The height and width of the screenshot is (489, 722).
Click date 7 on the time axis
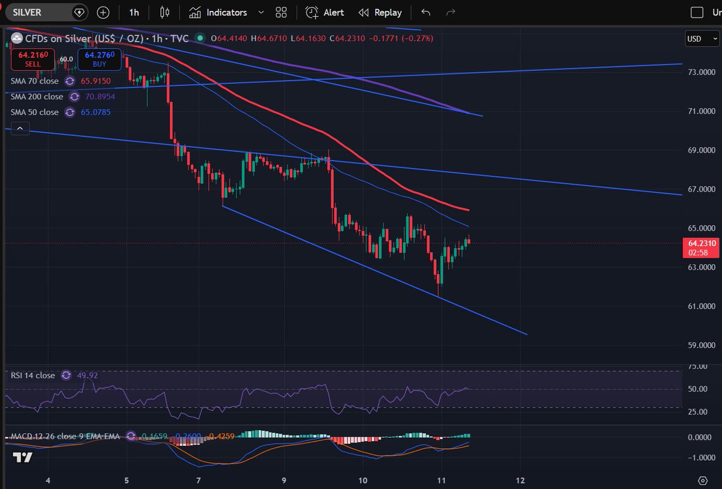click(x=199, y=481)
